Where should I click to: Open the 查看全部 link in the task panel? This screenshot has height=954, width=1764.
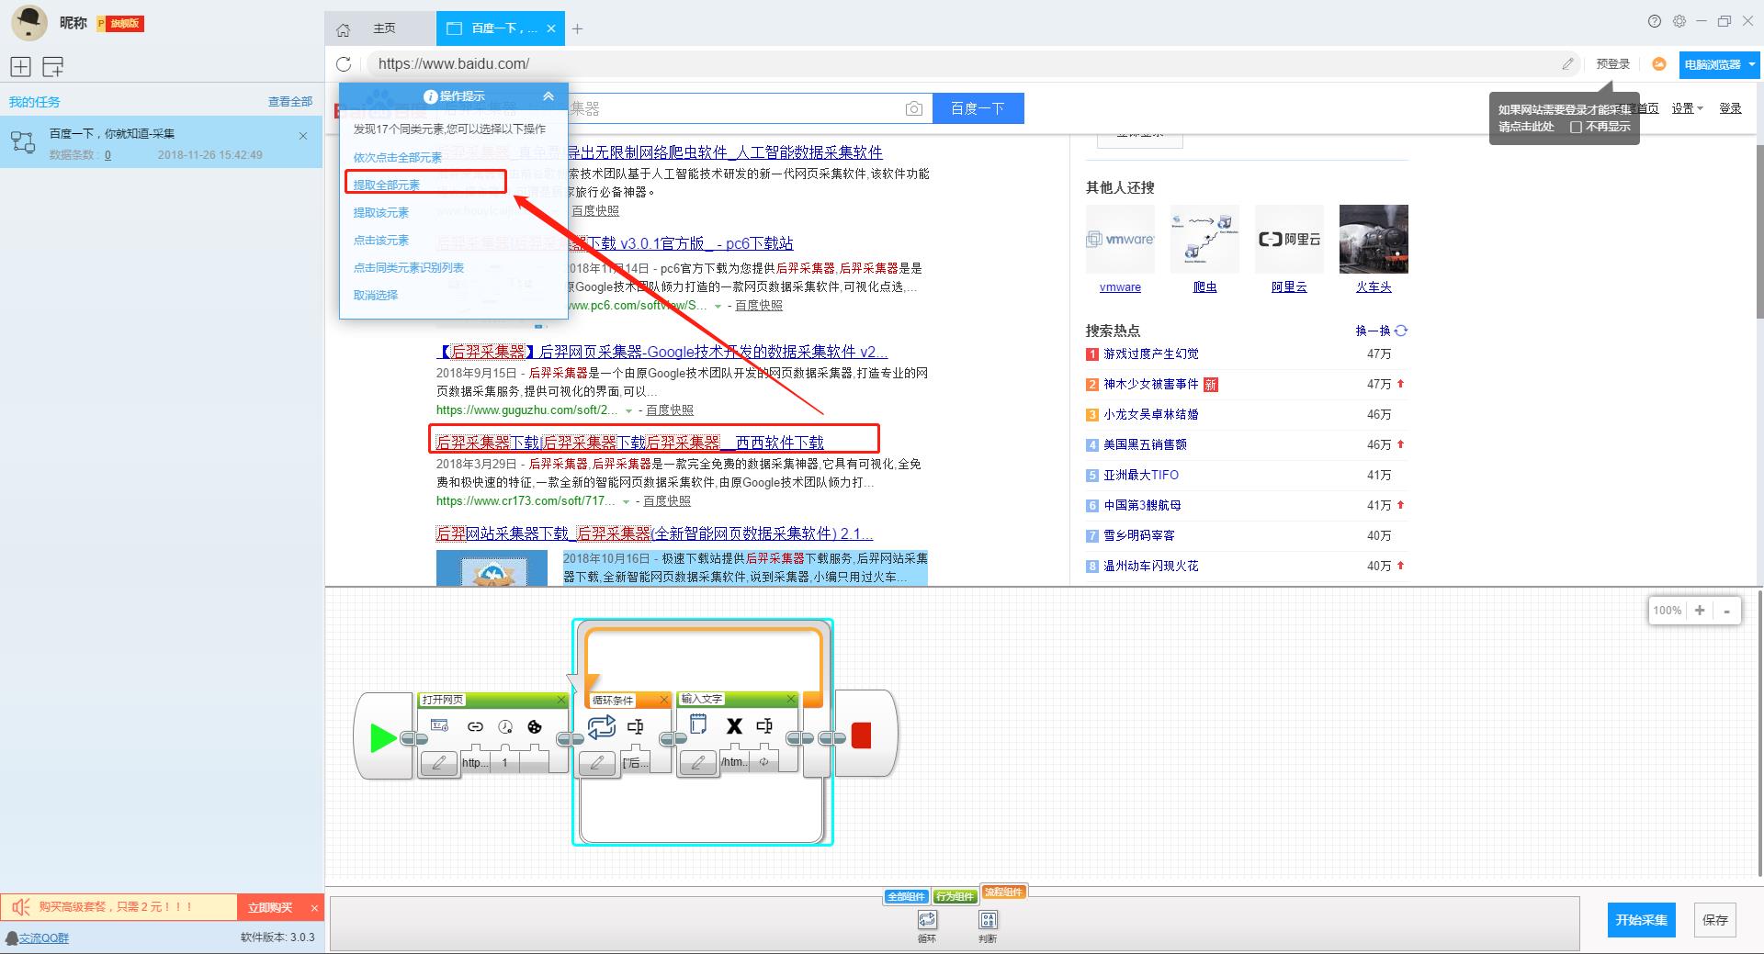pos(290,102)
